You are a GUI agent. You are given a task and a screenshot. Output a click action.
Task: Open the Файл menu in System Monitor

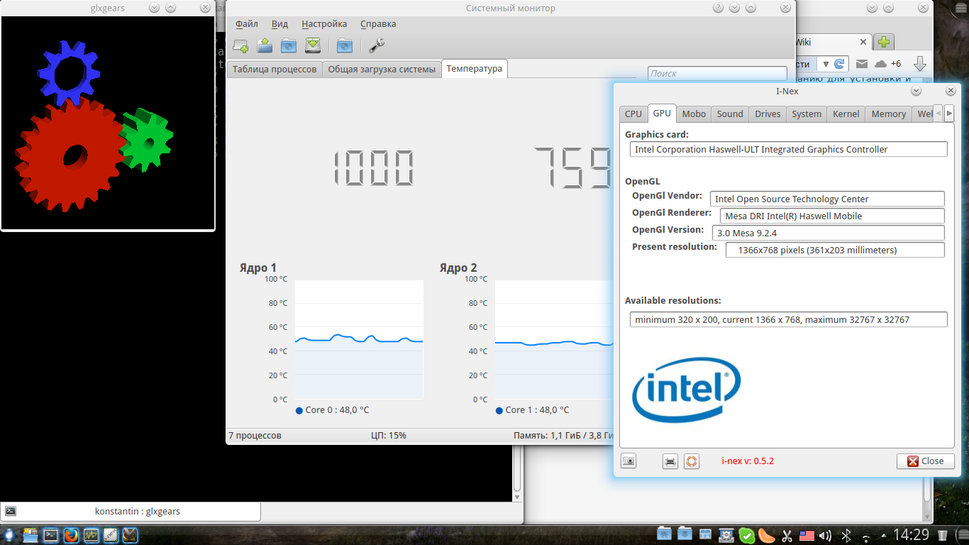pos(246,24)
